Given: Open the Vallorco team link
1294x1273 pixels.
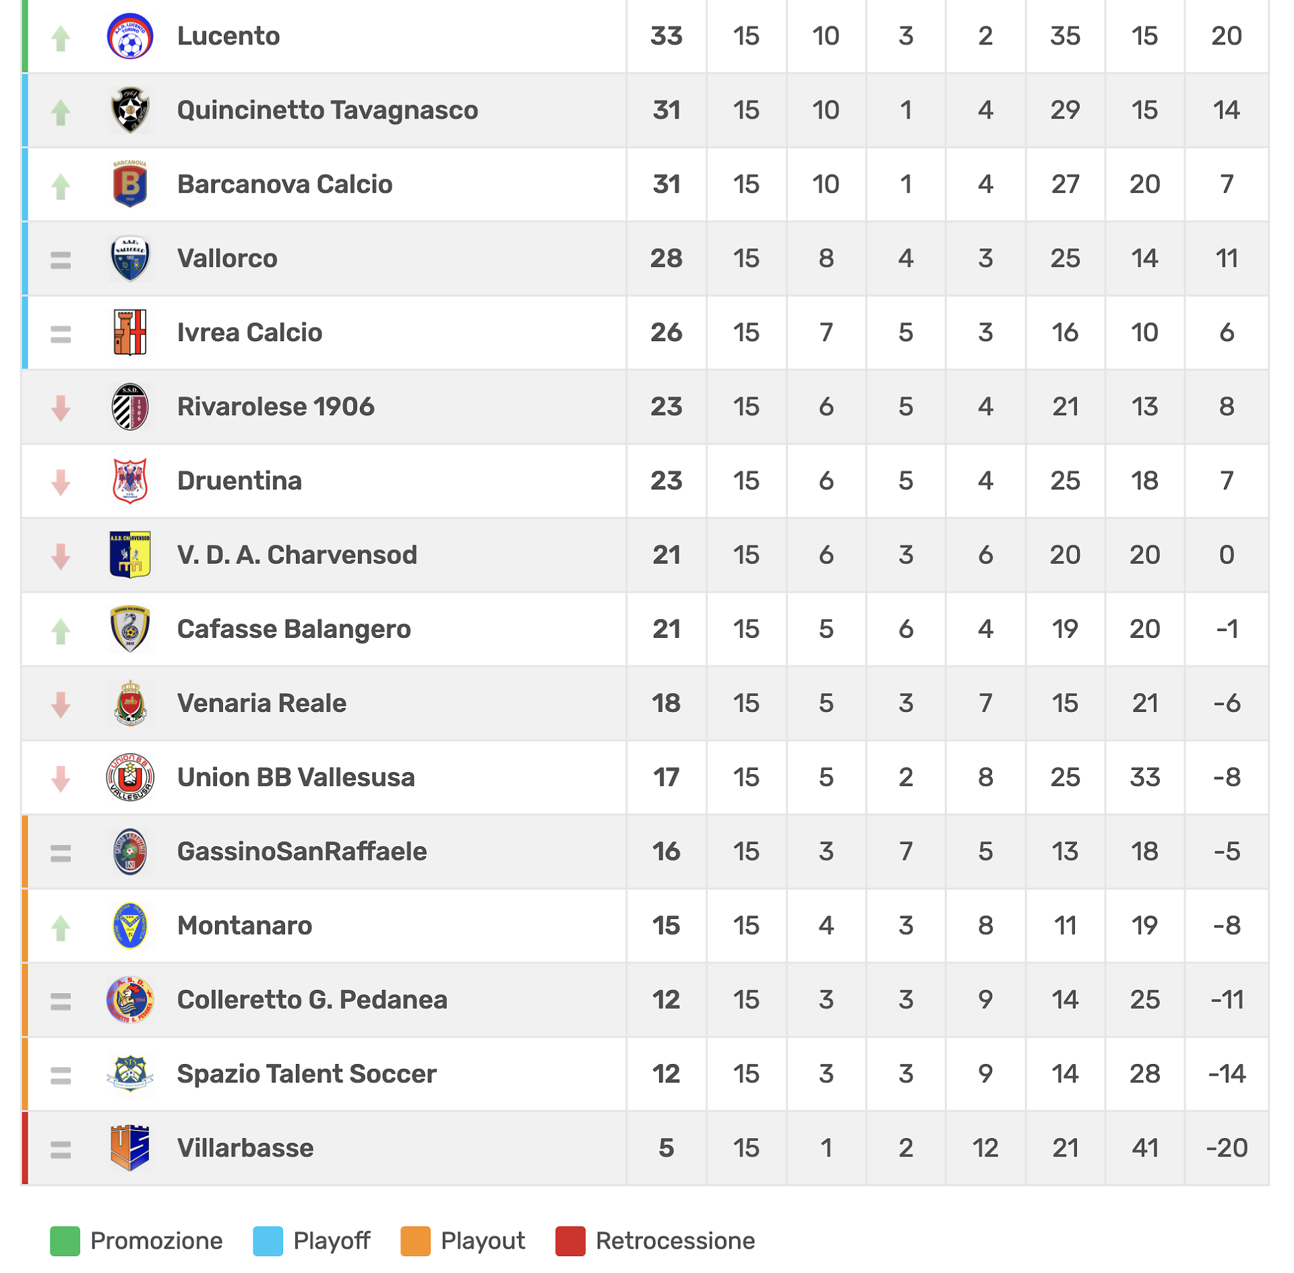Looking at the screenshot, I should pyautogui.click(x=227, y=258).
